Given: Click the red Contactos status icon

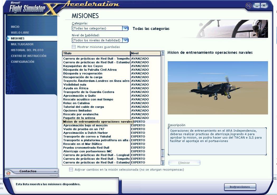Looking at the screenshot, I should point(8,173).
